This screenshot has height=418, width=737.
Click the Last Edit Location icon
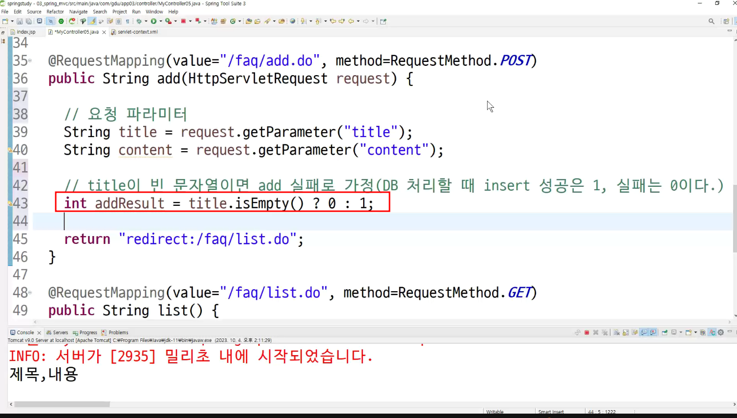333,21
